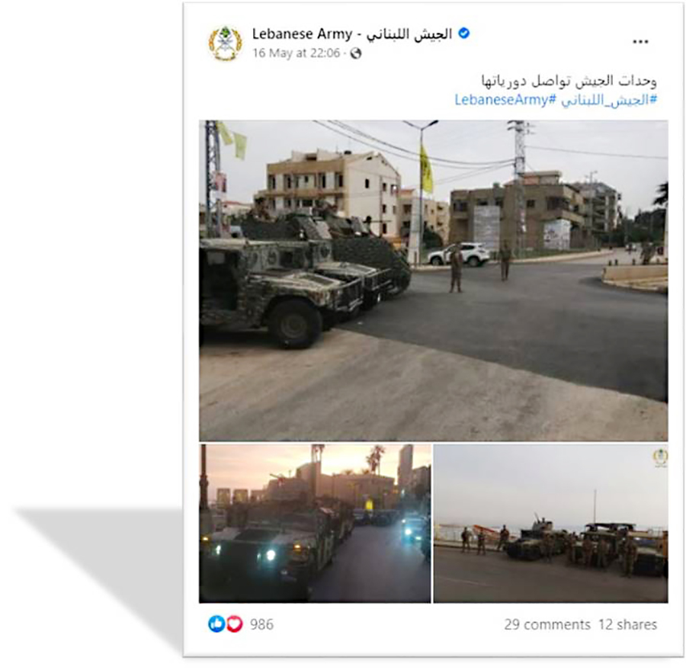The image size is (686, 670).
Task: Click the red heart Love reaction icon
Action: pyautogui.click(x=235, y=624)
